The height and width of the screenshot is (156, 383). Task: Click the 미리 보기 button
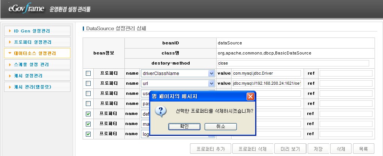(290, 149)
